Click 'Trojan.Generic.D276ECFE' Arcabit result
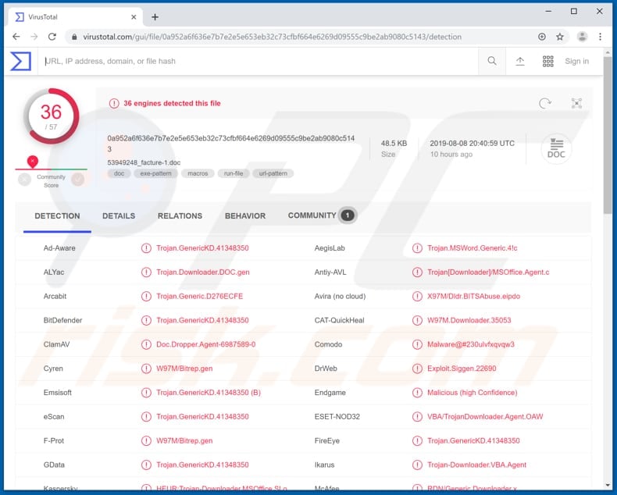 pyautogui.click(x=199, y=296)
